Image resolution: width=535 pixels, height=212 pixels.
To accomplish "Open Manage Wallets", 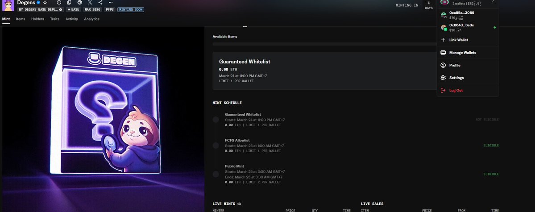I will [468, 53].
